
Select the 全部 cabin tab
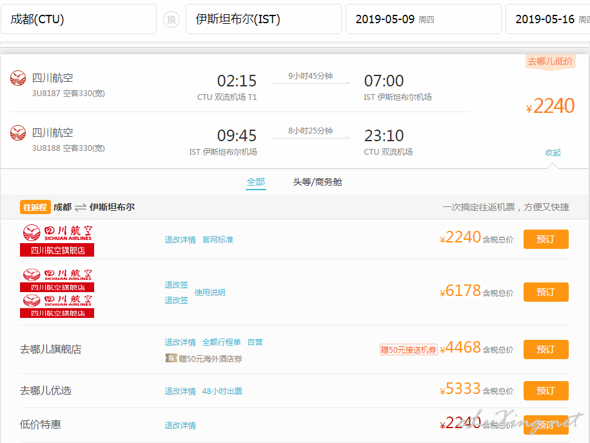coord(256,182)
